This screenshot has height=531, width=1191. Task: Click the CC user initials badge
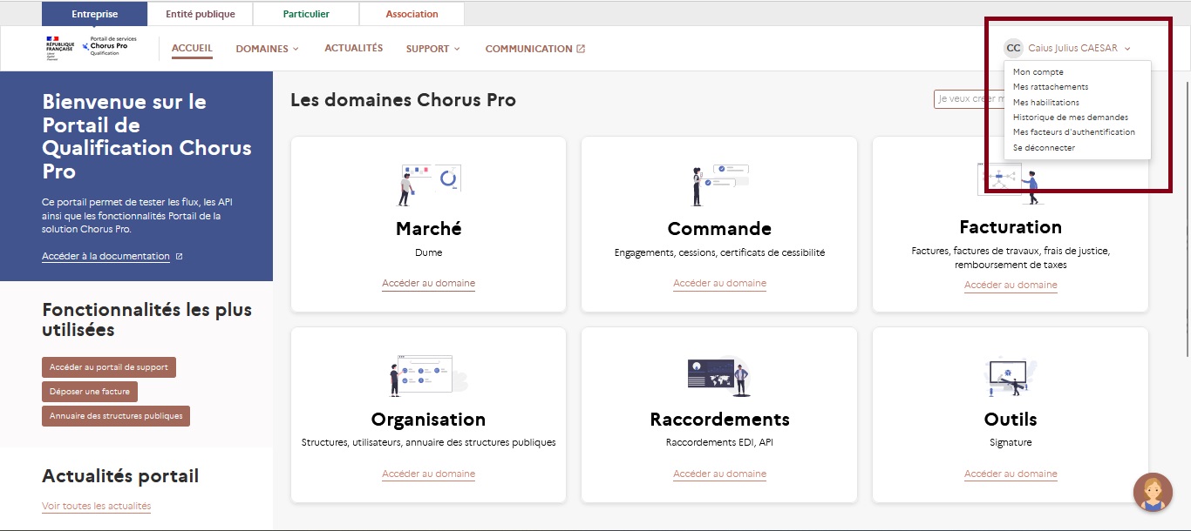click(x=1013, y=48)
